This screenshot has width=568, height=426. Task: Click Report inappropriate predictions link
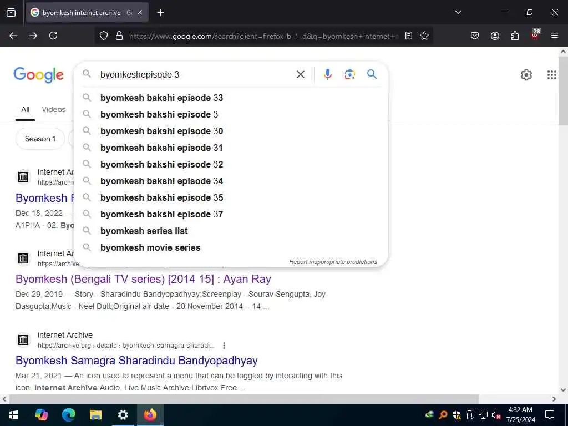tap(333, 262)
